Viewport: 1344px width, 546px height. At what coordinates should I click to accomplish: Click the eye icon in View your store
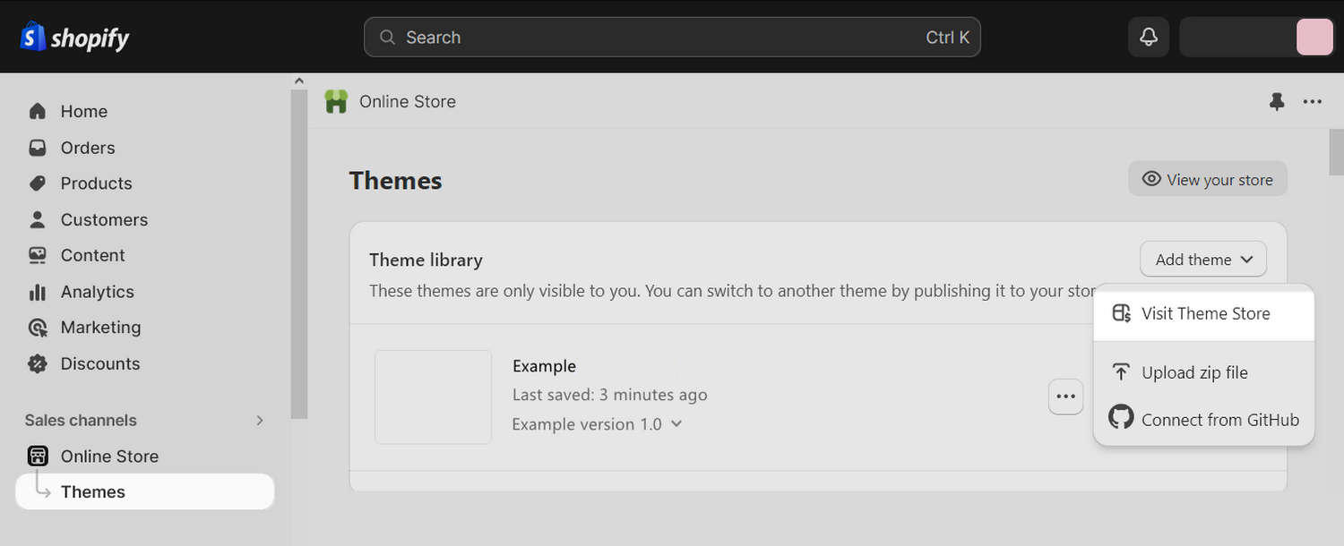1151,179
